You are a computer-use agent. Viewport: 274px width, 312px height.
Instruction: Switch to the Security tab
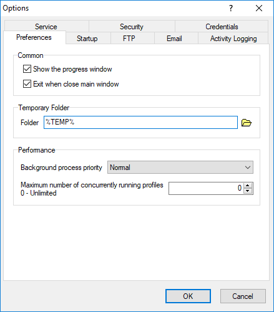point(132,26)
